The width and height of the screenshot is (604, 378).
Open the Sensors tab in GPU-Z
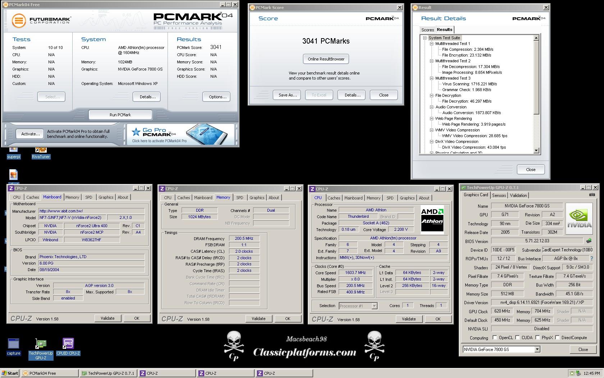(499, 195)
